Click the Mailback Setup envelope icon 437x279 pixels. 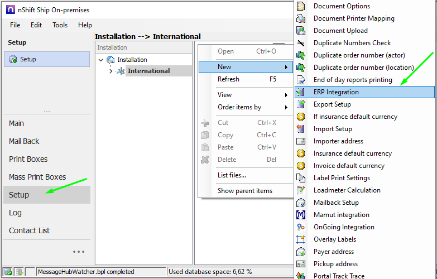coord(301,203)
